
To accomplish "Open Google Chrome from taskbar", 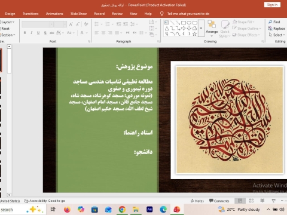I will [x=122, y=210].
